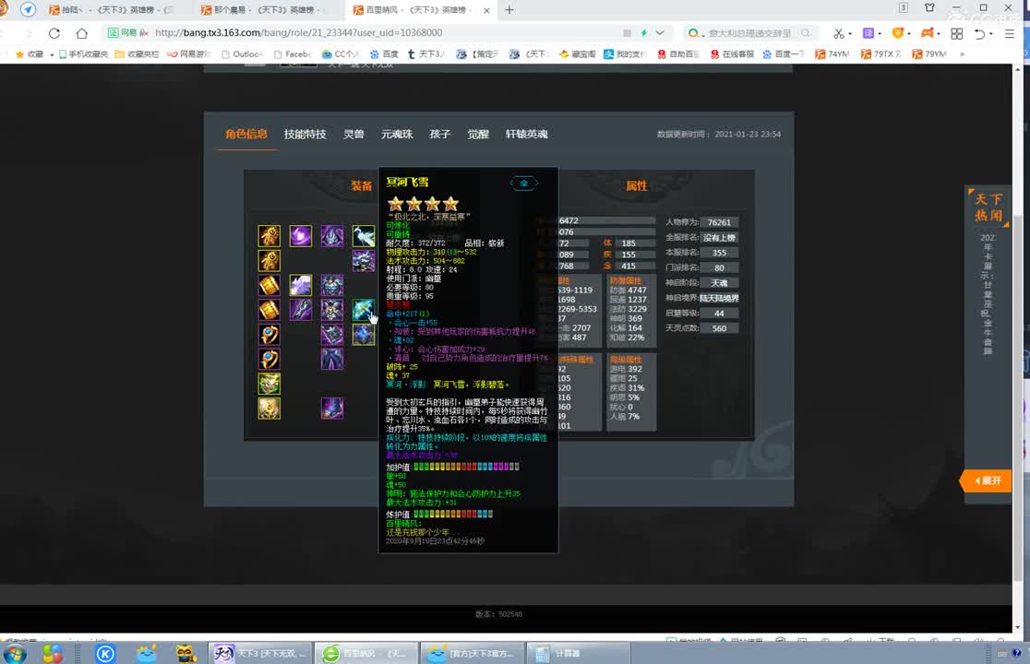Close the 百里晴风 browser tab
The image size is (1030, 664).
486,10
